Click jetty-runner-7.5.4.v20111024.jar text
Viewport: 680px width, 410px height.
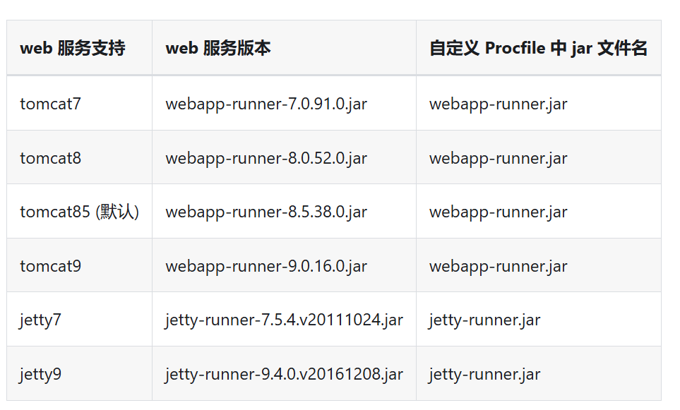click(x=284, y=320)
